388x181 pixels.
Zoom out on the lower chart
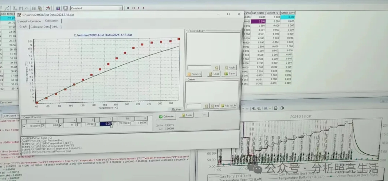tap(259, 108)
